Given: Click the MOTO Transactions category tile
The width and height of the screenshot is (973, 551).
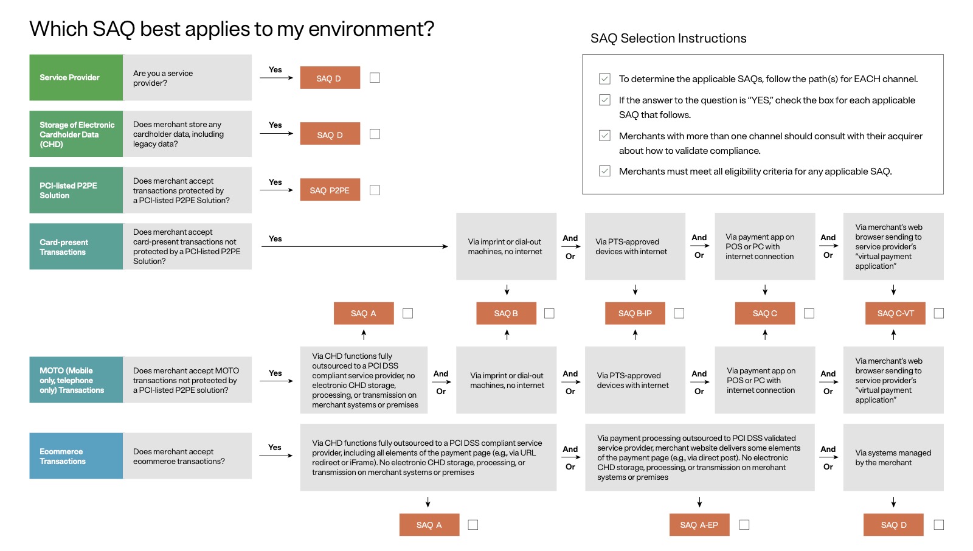Looking at the screenshot, I should click(x=76, y=380).
